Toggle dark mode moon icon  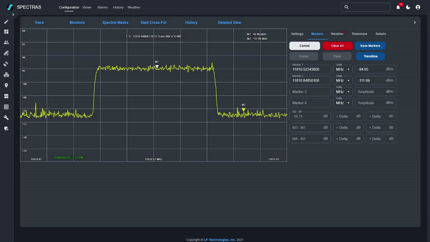pos(408,7)
